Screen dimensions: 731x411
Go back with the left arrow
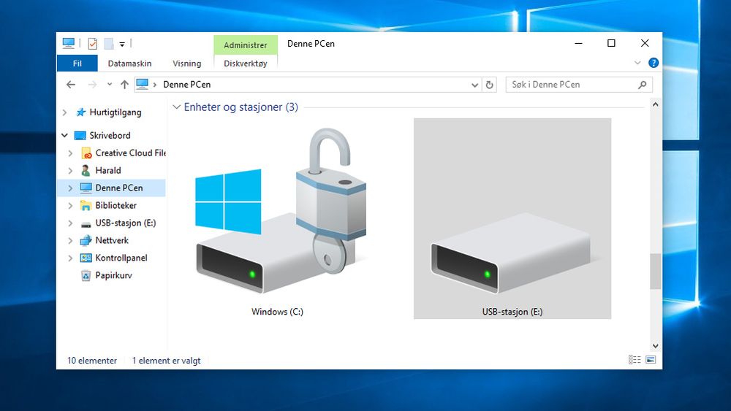71,85
